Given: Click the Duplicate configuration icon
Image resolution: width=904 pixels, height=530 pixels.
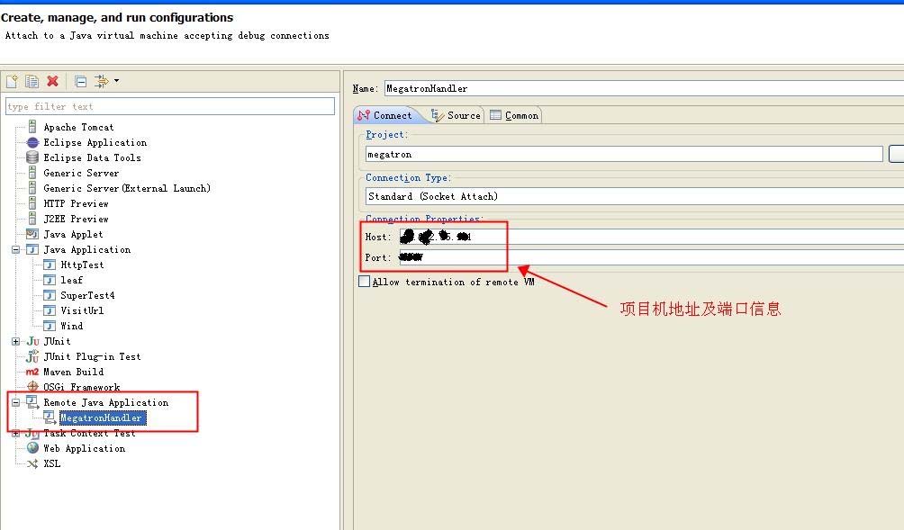Looking at the screenshot, I should [32, 82].
